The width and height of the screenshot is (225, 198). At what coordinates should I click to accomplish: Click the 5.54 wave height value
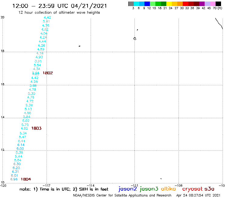pos(37,65)
